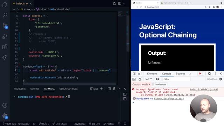Image resolution: width=224 pixels, height=126 pixels.
Task: Maximize the panel with the chevron up
Action: pyautogui.click(x=119, y=89)
